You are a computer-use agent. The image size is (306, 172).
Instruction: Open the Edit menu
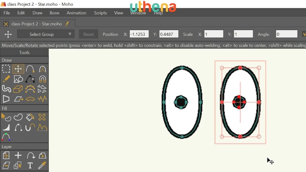tap(21, 13)
